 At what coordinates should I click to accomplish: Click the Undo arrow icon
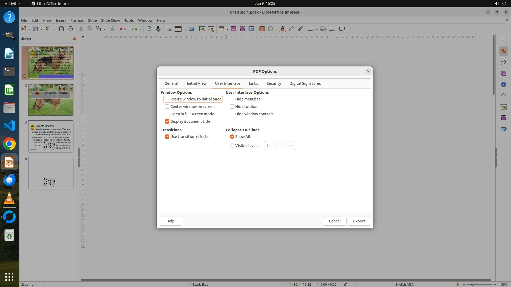[123, 29]
